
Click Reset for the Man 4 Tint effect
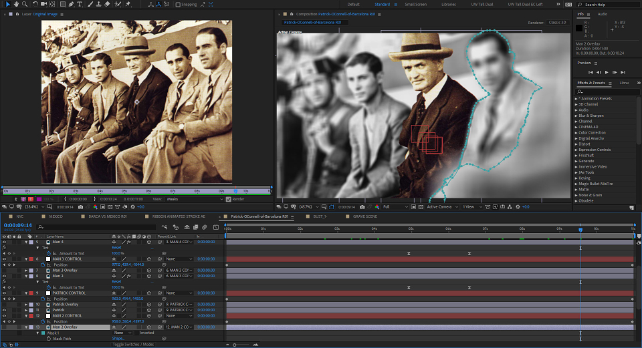[116, 248]
